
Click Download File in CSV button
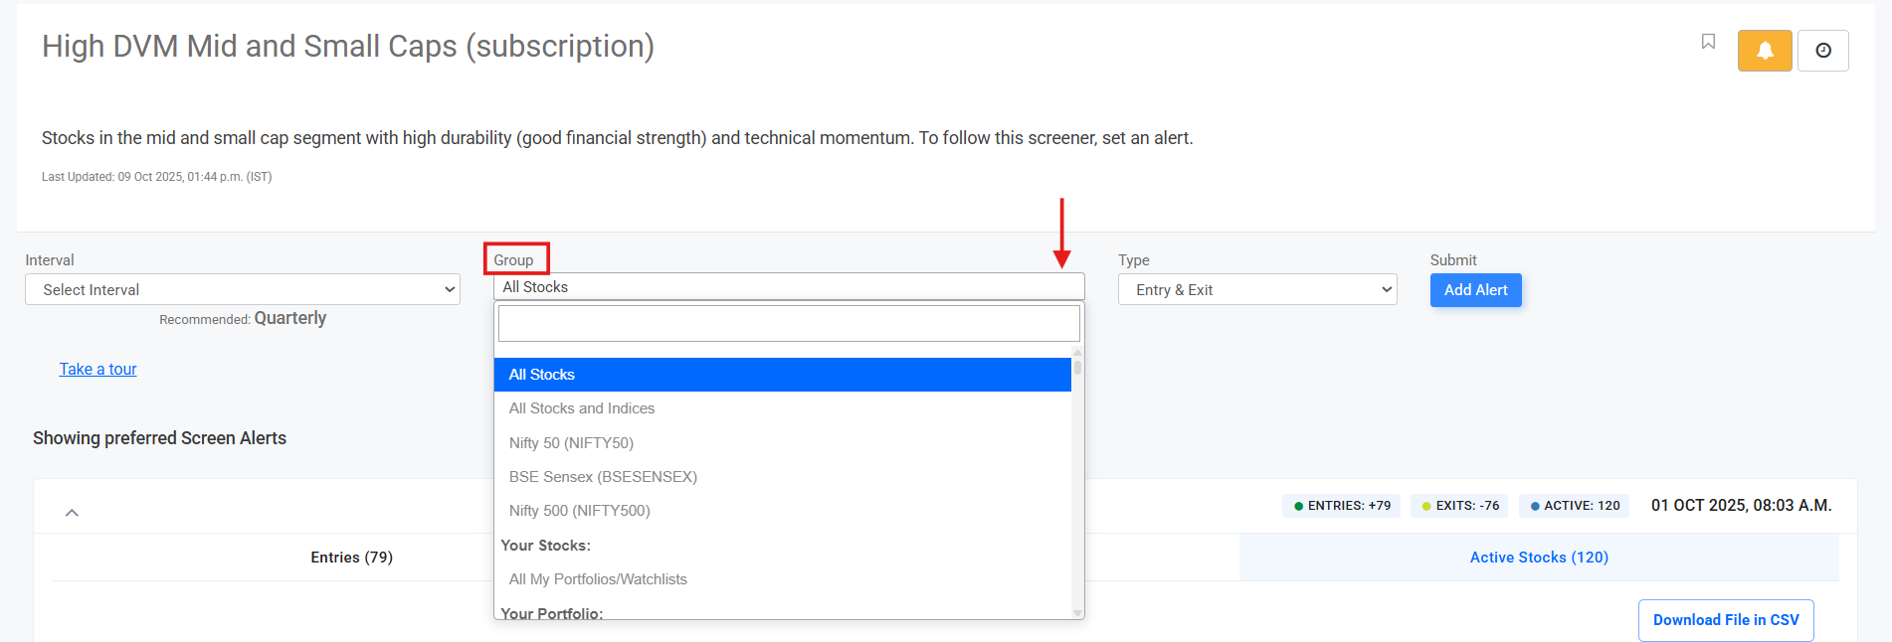coord(1725,620)
